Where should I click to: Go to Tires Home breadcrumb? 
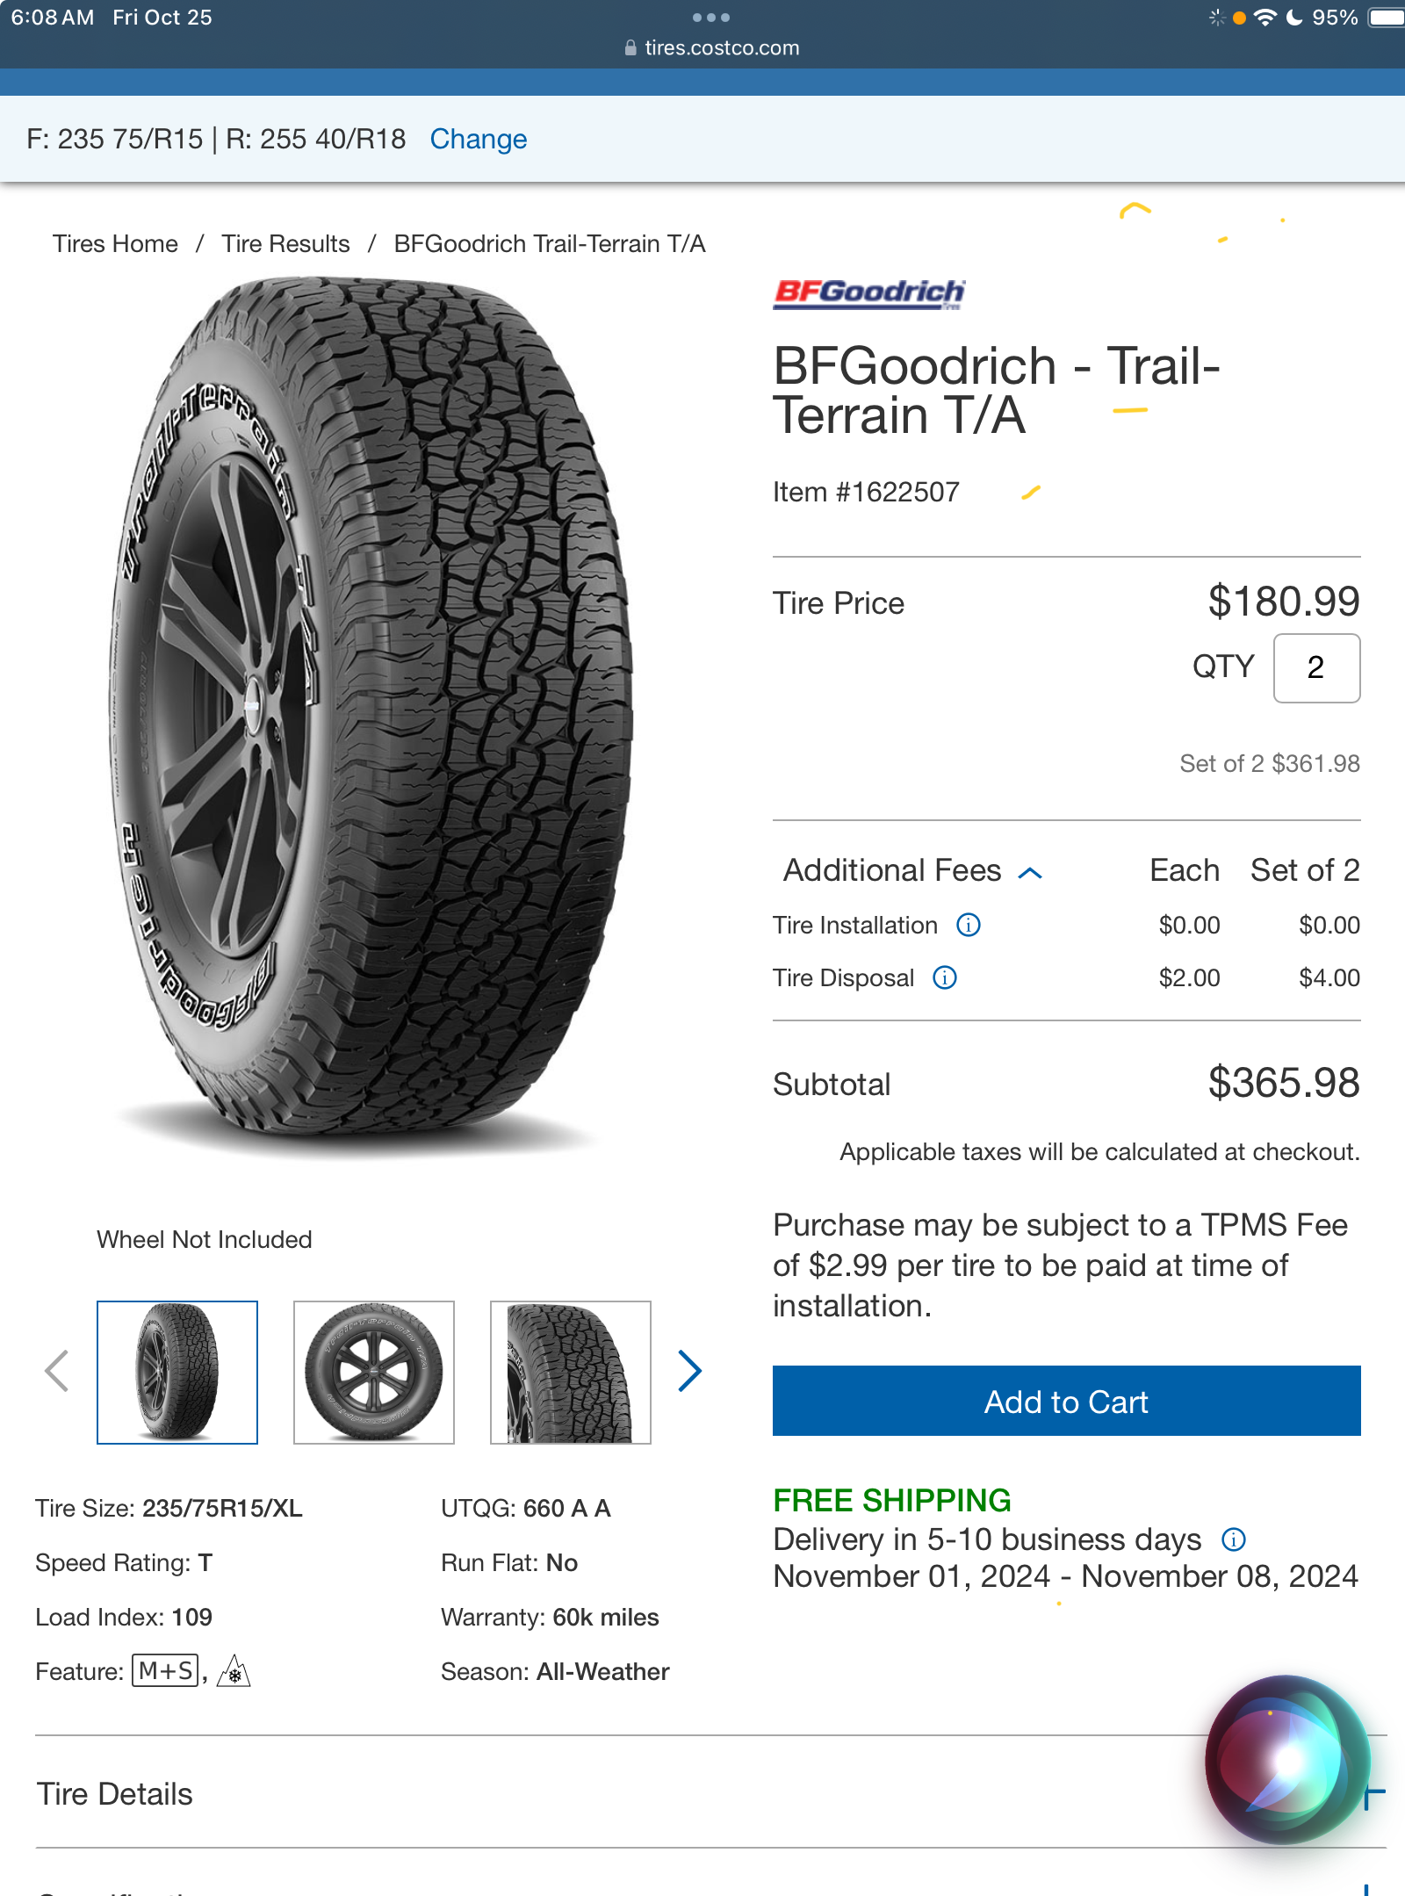coord(115,244)
